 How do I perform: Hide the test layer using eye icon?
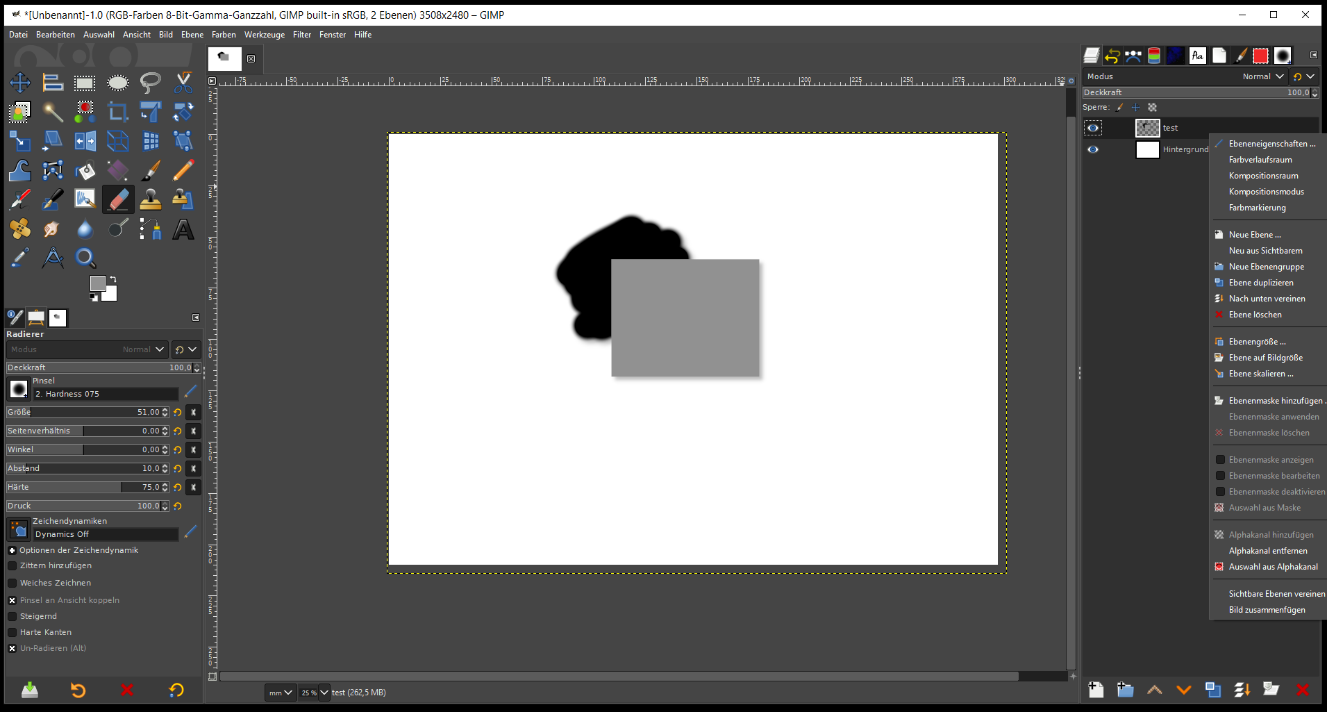[x=1093, y=128]
